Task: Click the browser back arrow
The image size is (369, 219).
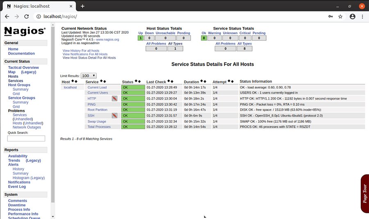Action: point(7,16)
